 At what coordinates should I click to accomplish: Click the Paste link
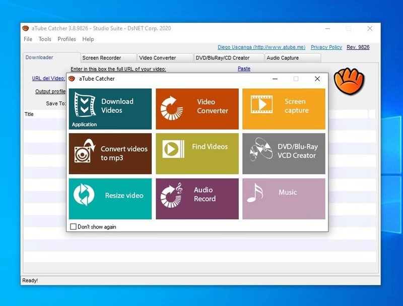[x=244, y=68]
